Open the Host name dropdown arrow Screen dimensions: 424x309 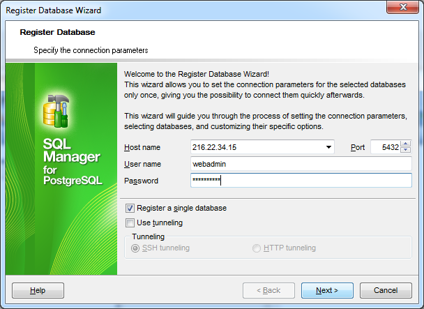[328, 147]
